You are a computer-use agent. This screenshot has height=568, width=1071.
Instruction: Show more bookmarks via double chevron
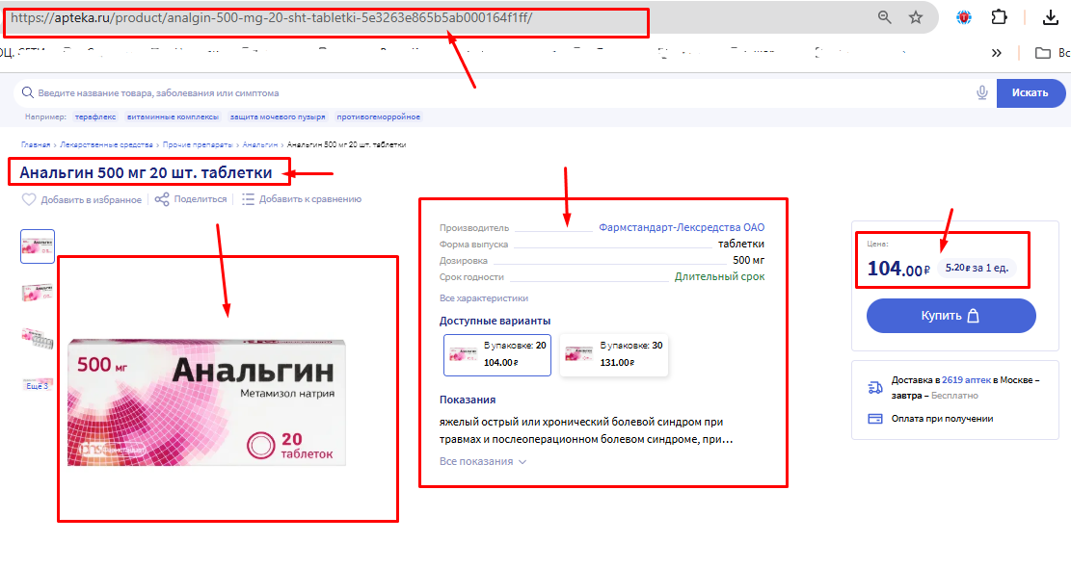[997, 53]
